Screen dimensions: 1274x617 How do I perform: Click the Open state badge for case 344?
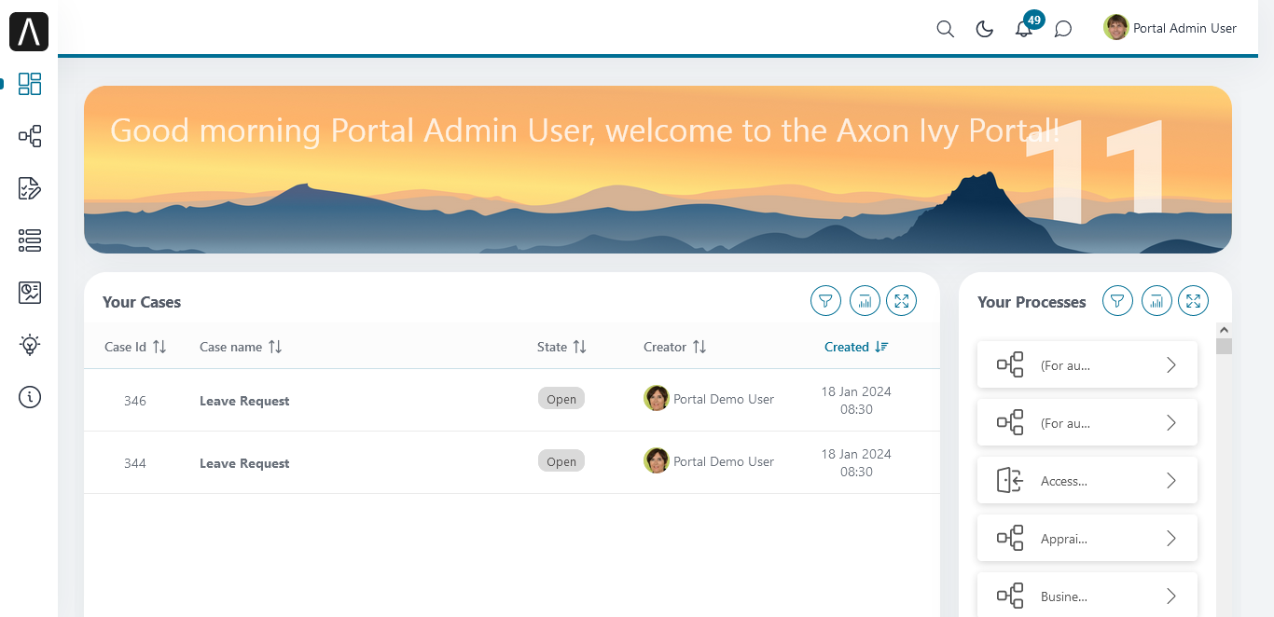pos(561,461)
